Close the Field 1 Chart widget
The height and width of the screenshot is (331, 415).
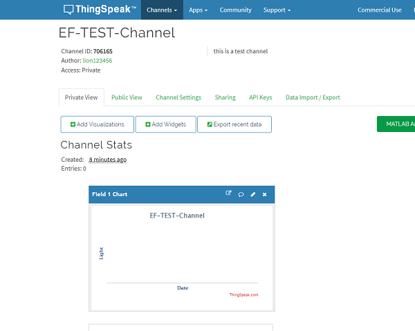264,195
